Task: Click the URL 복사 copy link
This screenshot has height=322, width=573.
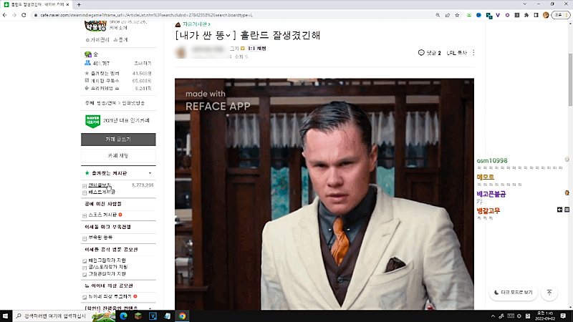Action: pyautogui.click(x=457, y=53)
